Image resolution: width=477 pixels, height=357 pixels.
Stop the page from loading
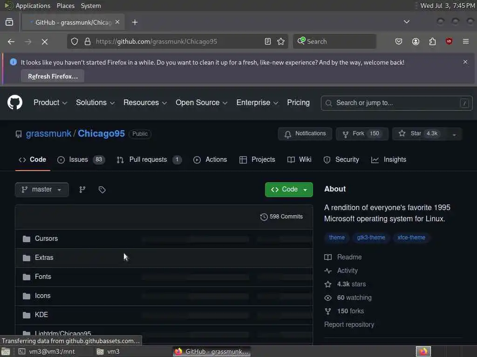45,41
